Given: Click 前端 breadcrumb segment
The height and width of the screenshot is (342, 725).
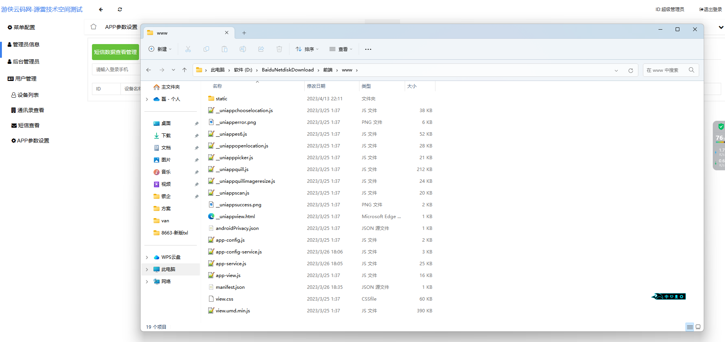Looking at the screenshot, I should (x=328, y=70).
